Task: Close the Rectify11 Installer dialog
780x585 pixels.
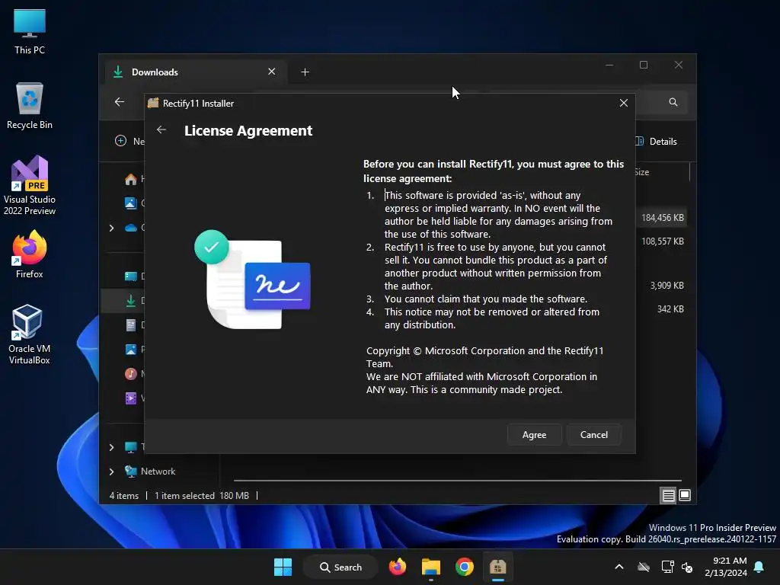Action: (623, 103)
